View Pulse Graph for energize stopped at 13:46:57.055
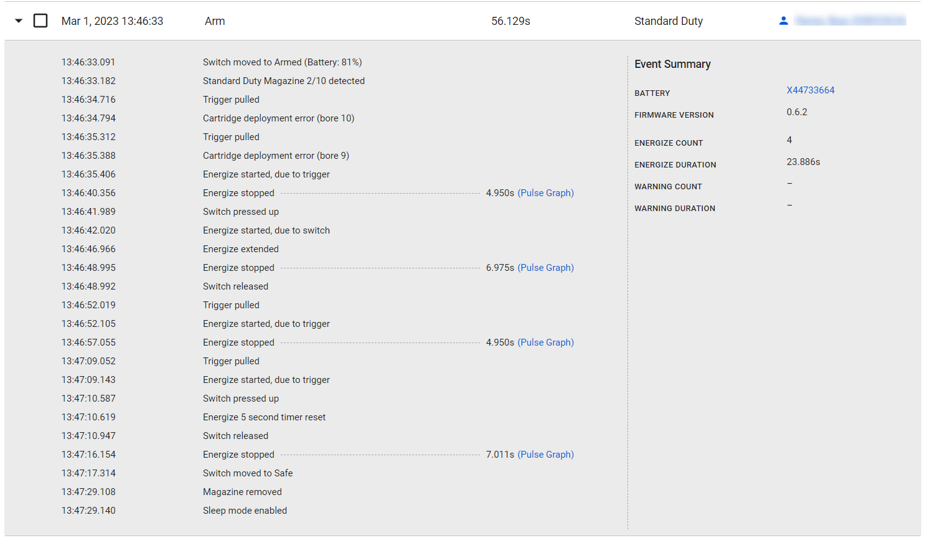925x543 pixels. 545,342
